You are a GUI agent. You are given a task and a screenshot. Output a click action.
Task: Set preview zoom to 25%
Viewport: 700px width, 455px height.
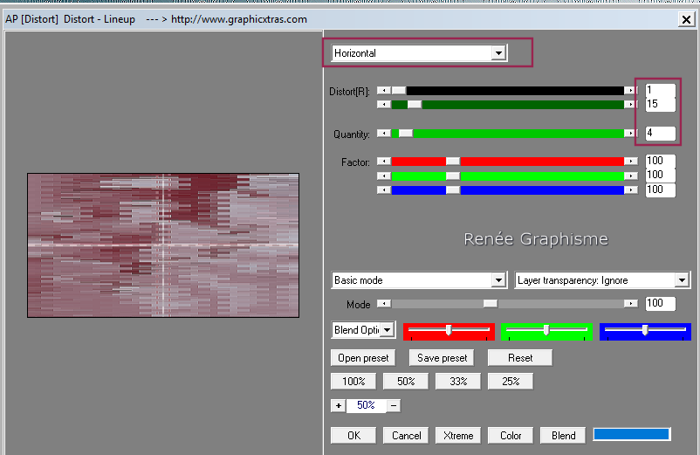click(x=511, y=382)
